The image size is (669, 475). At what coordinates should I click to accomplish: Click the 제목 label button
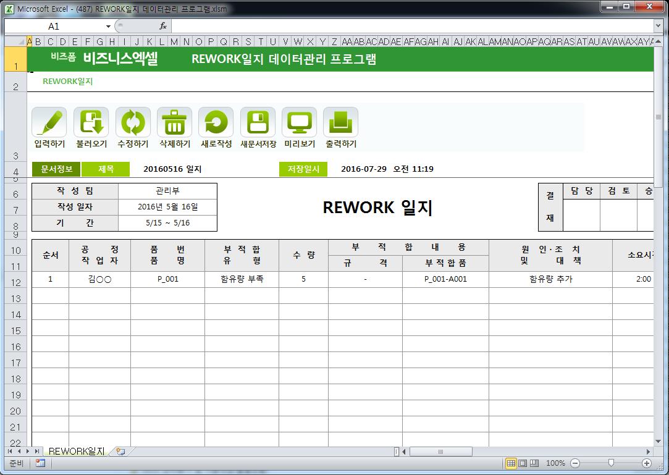pos(106,169)
